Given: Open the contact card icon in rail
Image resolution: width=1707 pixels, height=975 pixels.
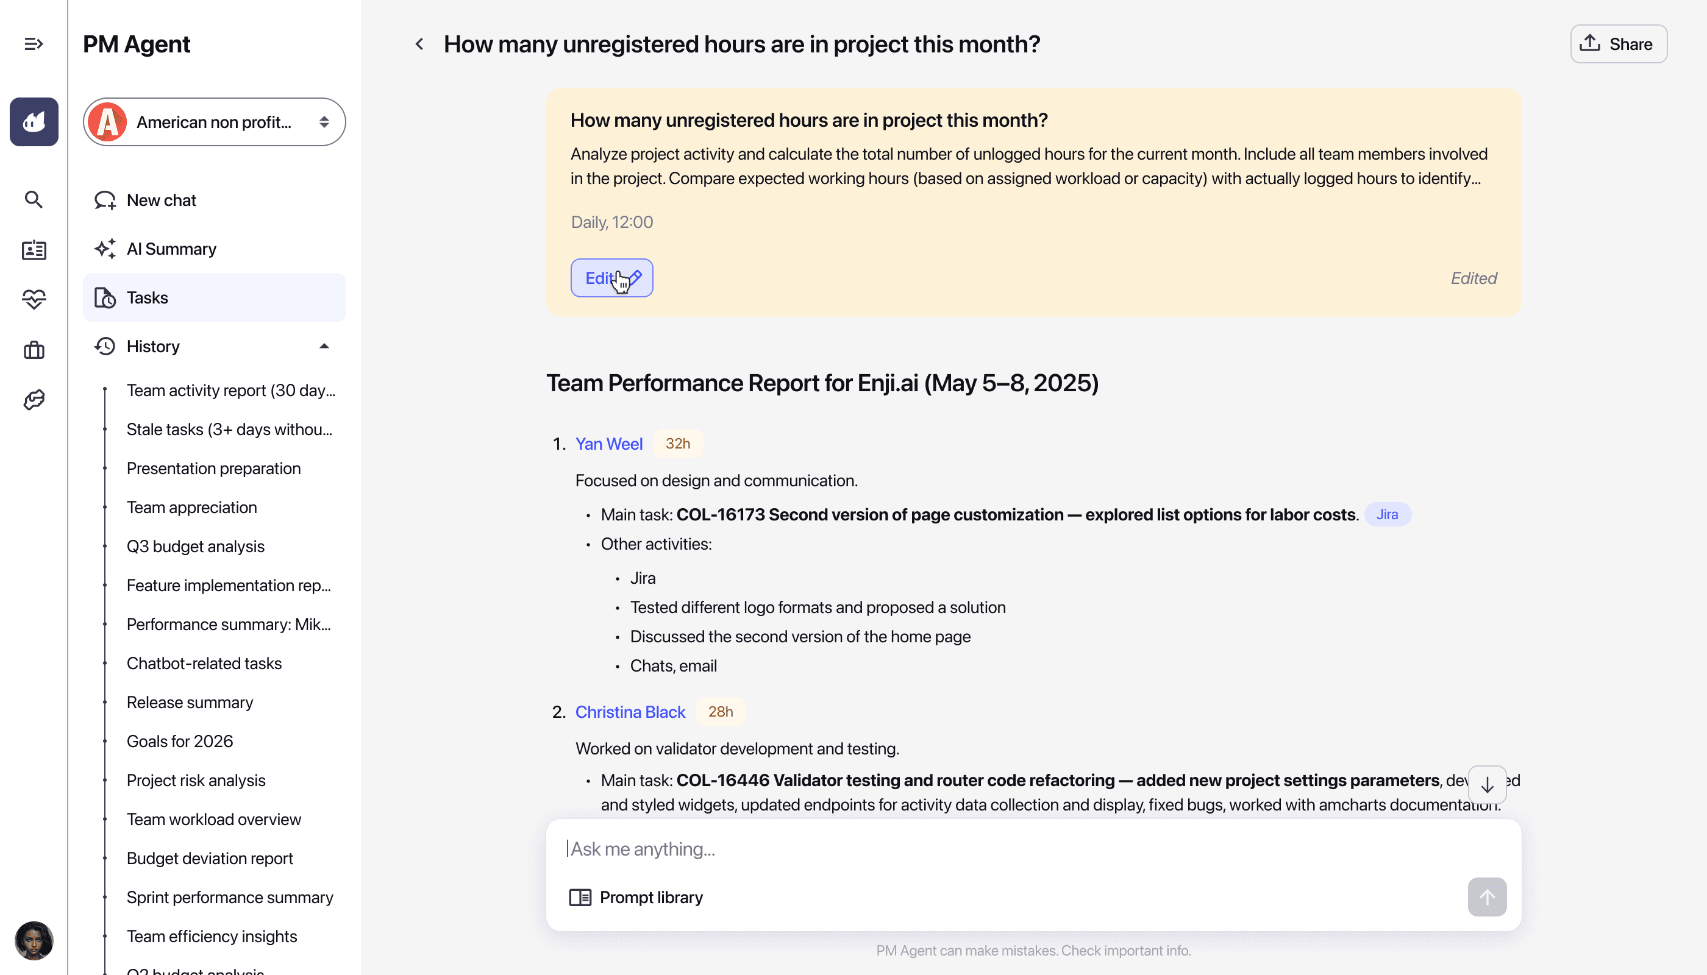Looking at the screenshot, I should 34,250.
